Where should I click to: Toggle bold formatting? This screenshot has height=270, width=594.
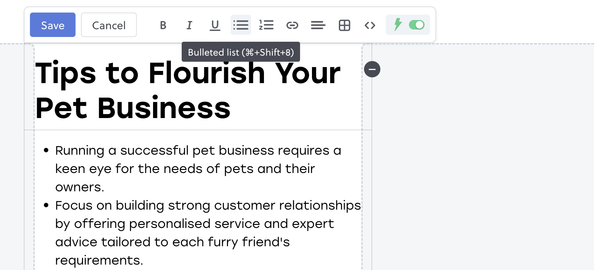click(x=163, y=25)
